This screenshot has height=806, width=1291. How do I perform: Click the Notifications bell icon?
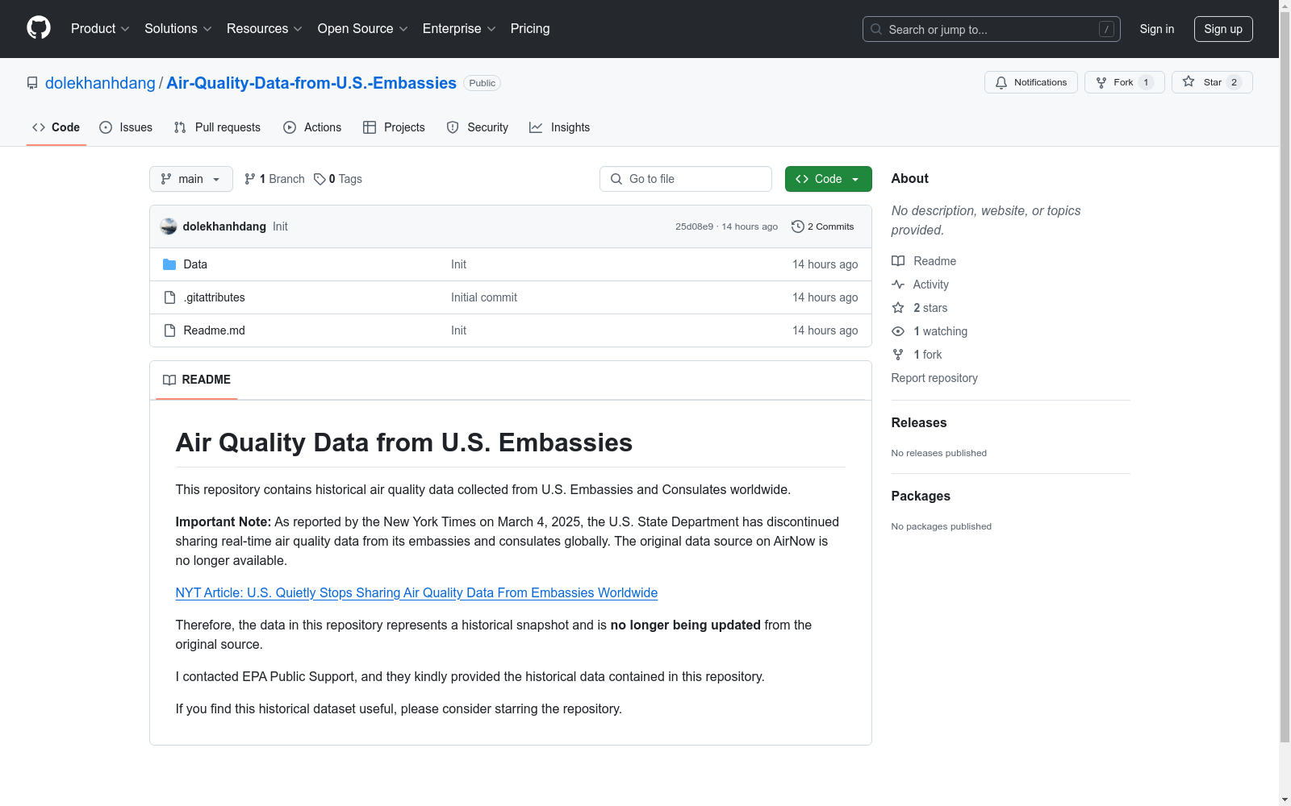pos(1001,82)
